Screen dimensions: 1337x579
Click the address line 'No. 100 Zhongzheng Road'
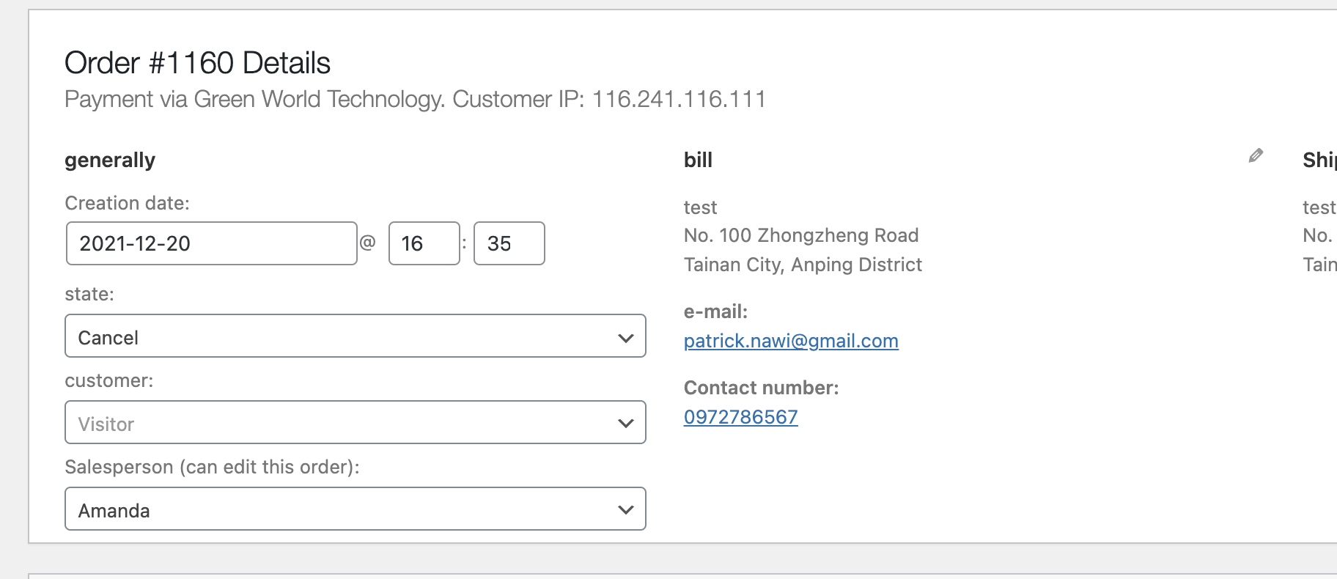click(801, 235)
